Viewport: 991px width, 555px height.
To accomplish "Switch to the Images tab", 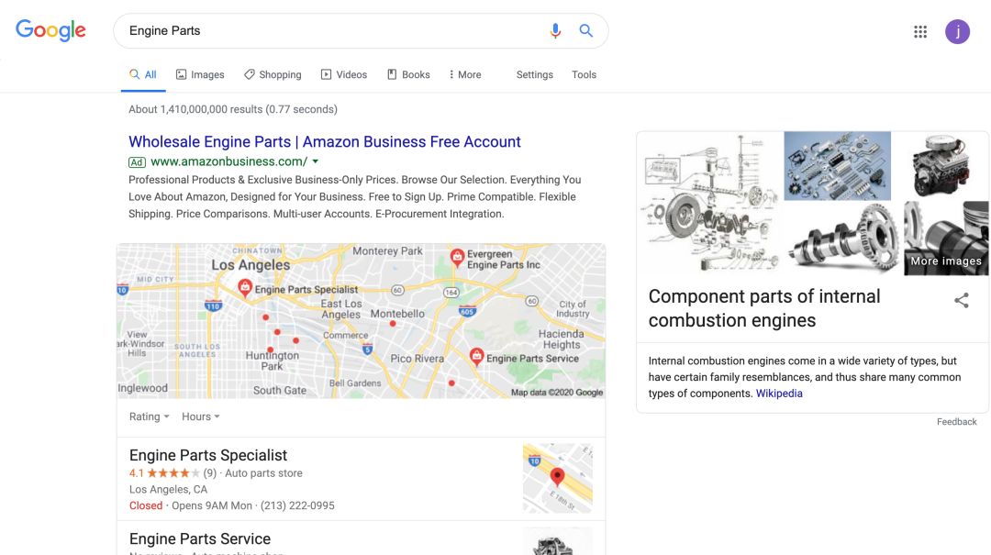I will [200, 74].
